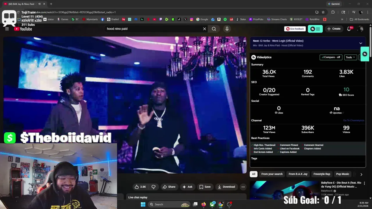Image resolution: width=372 pixels, height=209 pixels.
Task: Select the All filter chip
Action: (253, 174)
